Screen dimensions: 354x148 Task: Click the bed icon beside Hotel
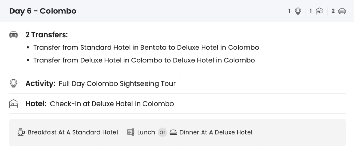pyautogui.click(x=13, y=103)
